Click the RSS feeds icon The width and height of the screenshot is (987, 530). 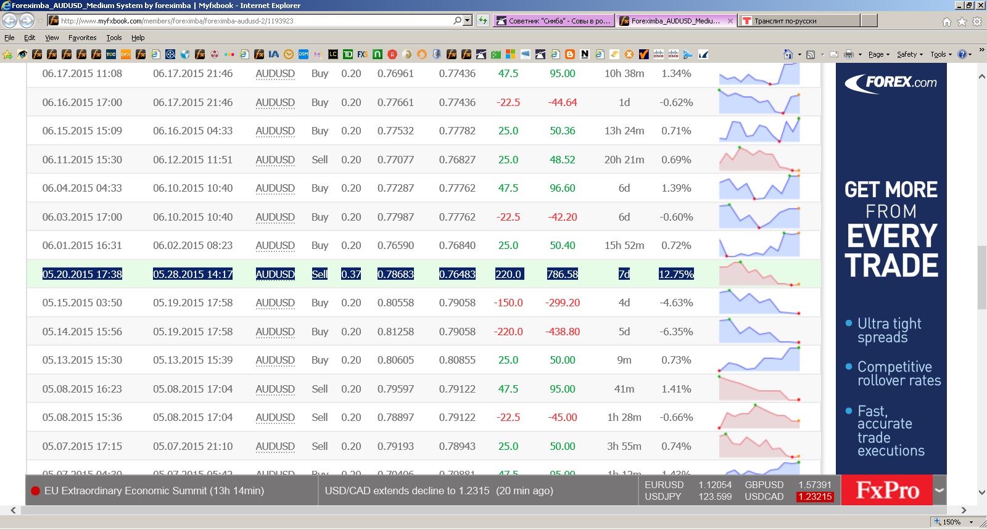[811, 54]
